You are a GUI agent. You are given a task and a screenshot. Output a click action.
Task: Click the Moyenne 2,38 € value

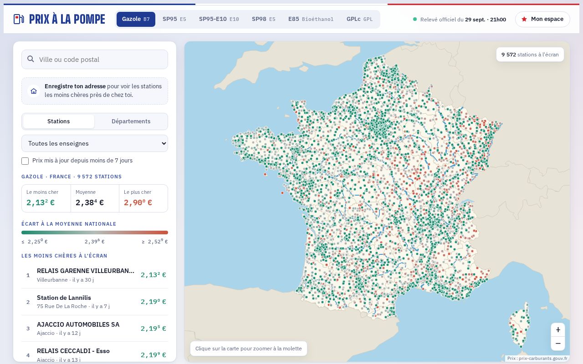[x=90, y=202]
